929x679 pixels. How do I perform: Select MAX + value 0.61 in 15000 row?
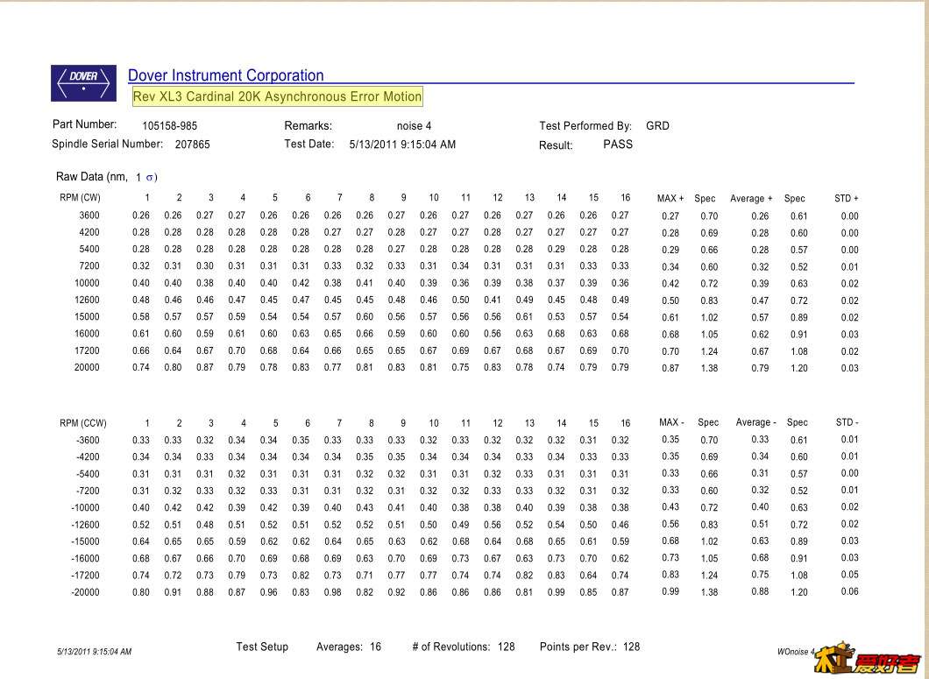(670, 317)
